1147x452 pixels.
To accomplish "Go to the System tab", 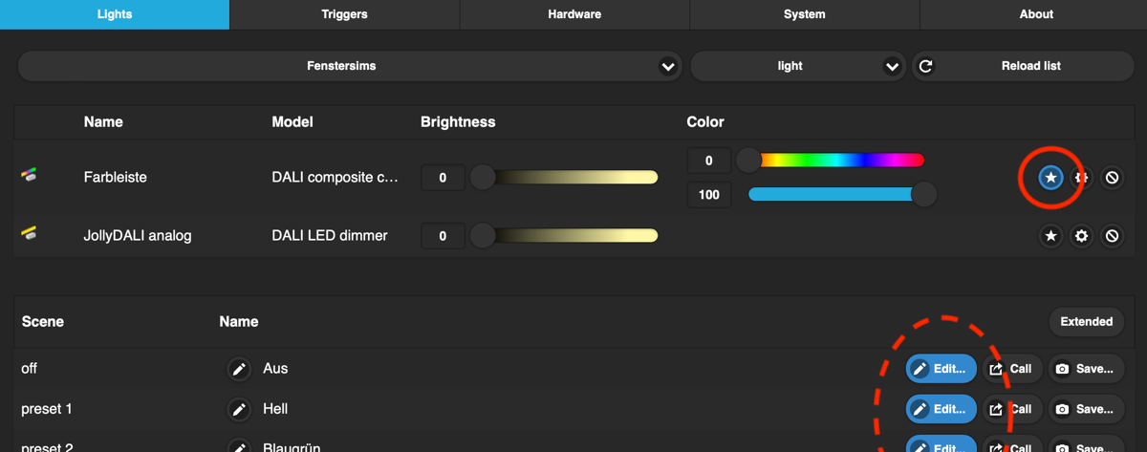I will [804, 14].
